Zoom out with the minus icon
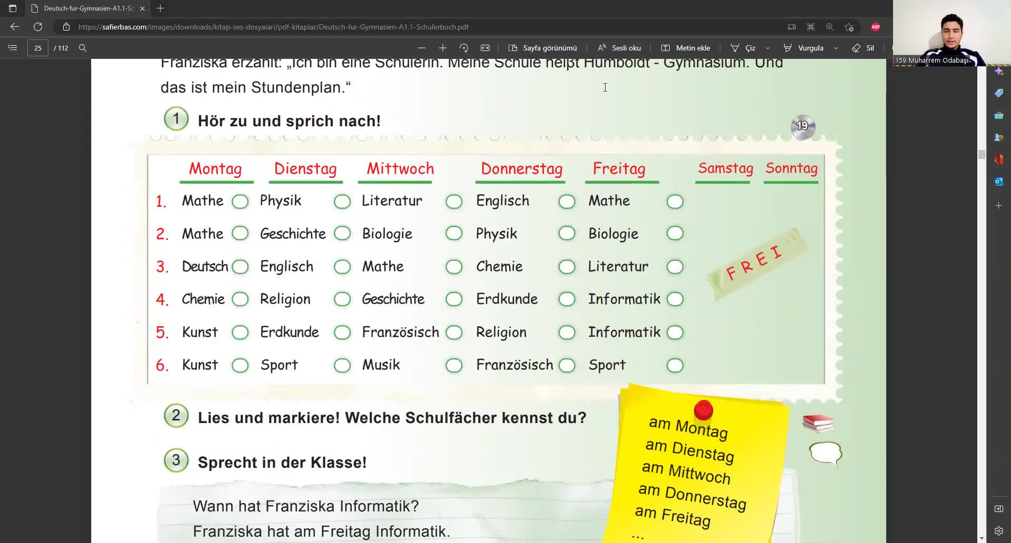The width and height of the screenshot is (1011, 543). tap(421, 48)
